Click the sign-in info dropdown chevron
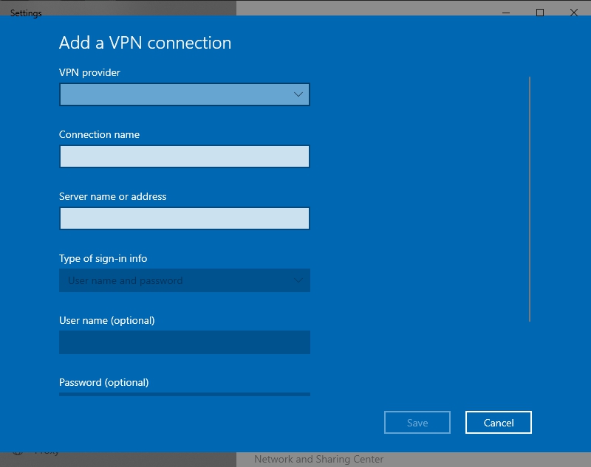Viewport: 591px width, 467px height. click(x=298, y=280)
